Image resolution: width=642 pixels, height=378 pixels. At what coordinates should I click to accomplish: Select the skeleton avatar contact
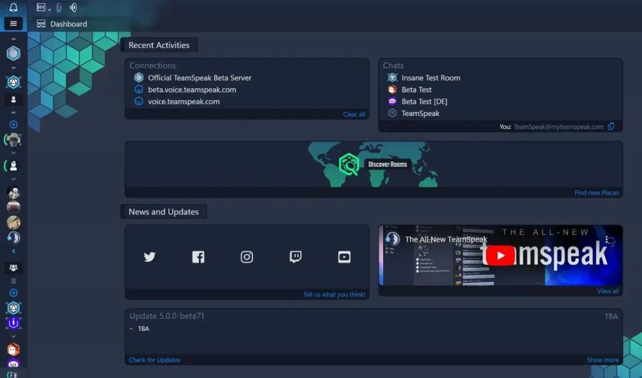(13, 193)
